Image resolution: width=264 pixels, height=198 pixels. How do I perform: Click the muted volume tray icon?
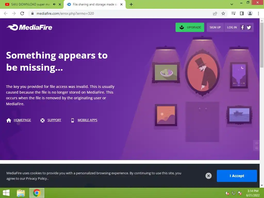[x=227, y=193]
